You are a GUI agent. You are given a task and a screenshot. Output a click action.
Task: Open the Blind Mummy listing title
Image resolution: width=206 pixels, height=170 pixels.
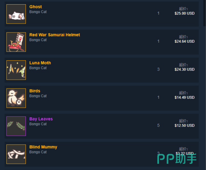pyautogui.click(x=43, y=147)
